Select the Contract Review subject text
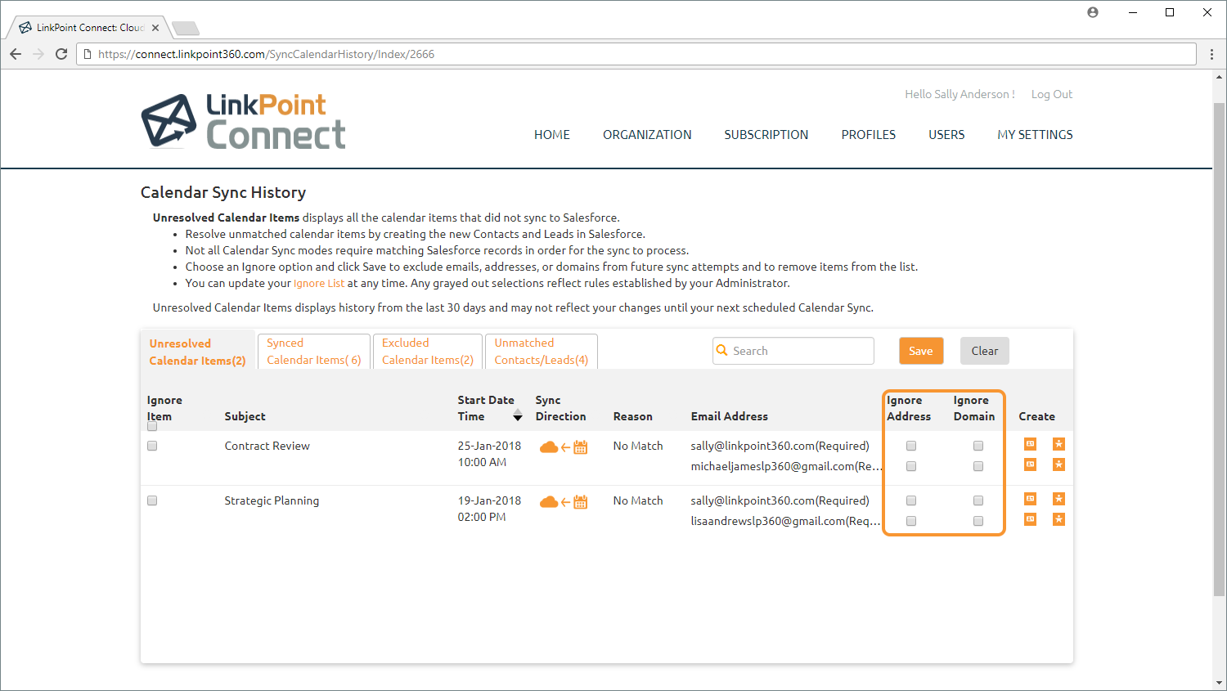Viewport: 1227px width, 691px height. pyautogui.click(x=267, y=446)
